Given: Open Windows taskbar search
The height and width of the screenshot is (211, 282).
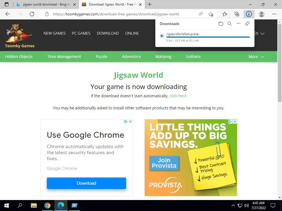Looking at the screenshot, I should pyautogui.click(x=20, y=206).
